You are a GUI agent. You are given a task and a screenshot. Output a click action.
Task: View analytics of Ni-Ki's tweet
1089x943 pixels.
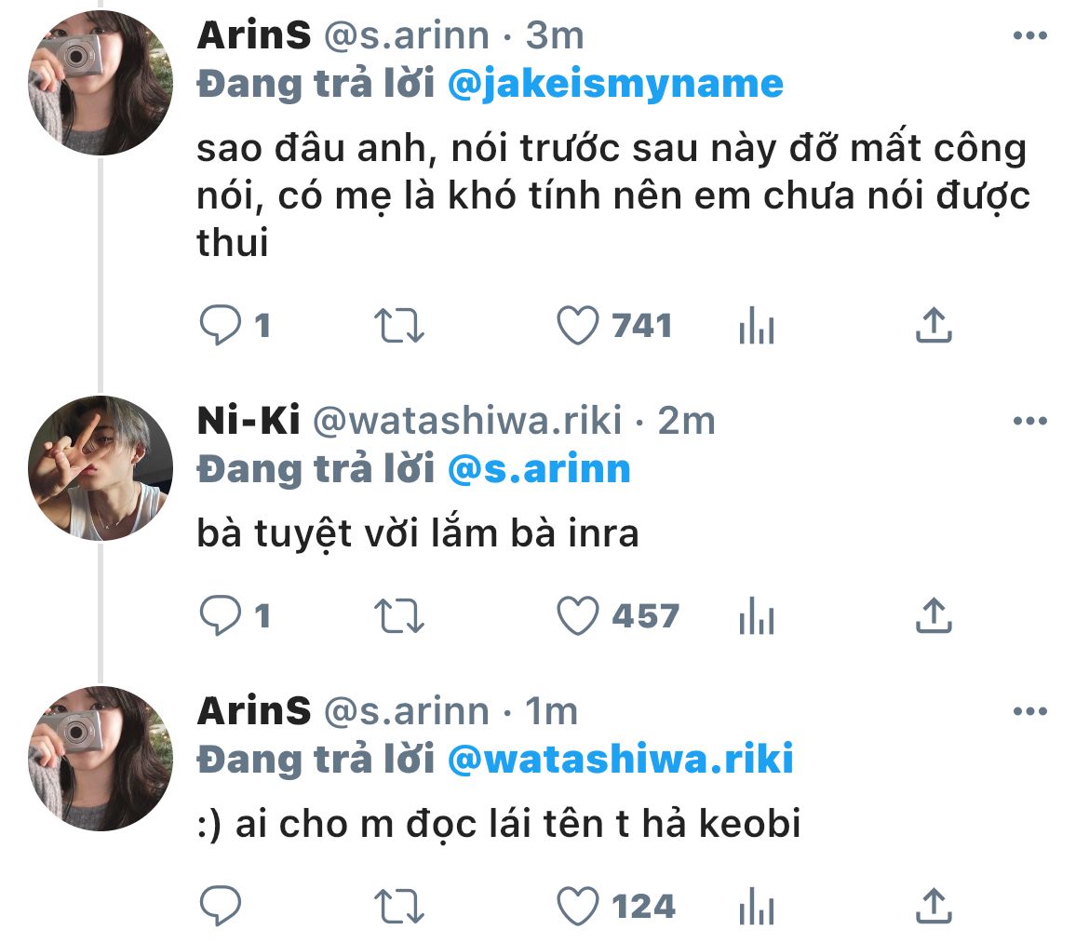tap(756, 616)
